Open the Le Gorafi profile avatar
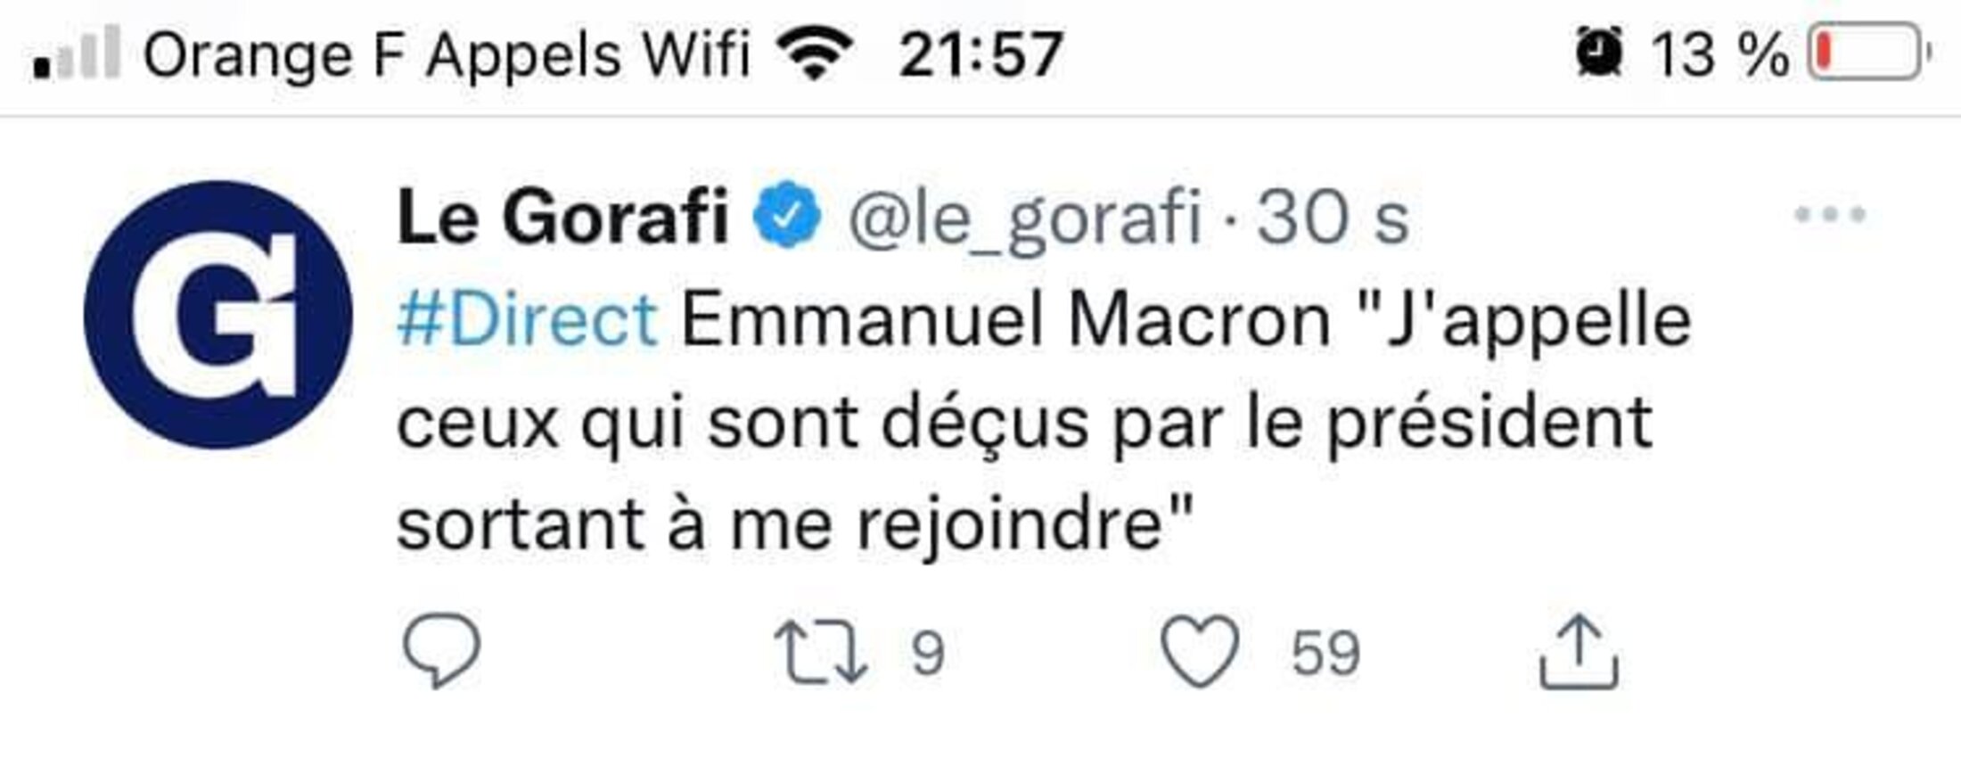Image resolution: width=1961 pixels, height=766 pixels. point(217,315)
